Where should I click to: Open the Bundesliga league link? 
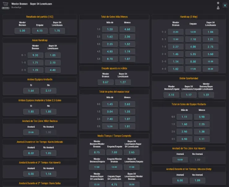pyautogui.click(x=17, y=7)
